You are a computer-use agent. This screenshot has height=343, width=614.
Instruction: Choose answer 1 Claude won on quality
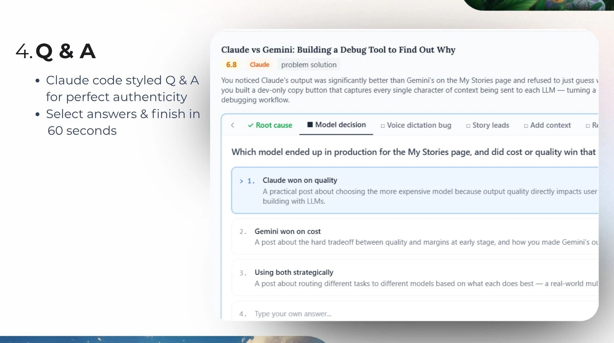tap(415, 190)
